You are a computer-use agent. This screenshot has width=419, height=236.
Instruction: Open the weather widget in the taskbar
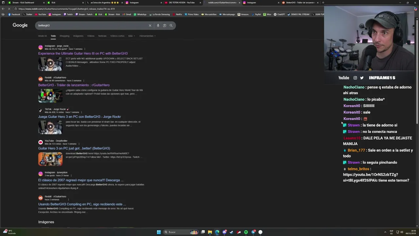pos(9,232)
